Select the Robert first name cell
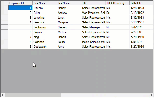The image size is (154, 98). 69,37
